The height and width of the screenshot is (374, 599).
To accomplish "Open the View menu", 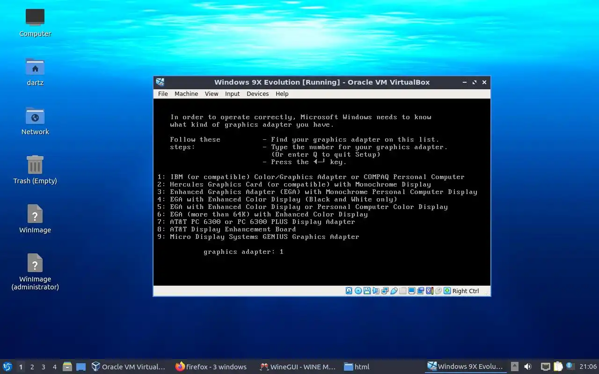I will 212,93.
